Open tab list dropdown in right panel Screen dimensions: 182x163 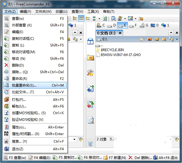171,33
